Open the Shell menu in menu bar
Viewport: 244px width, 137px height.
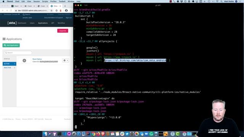(17, 2)
